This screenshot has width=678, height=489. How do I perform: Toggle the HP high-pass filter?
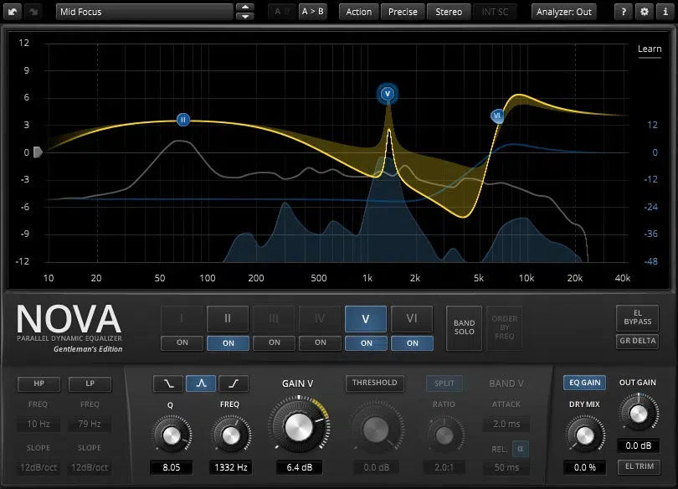[x=40, y=383]
